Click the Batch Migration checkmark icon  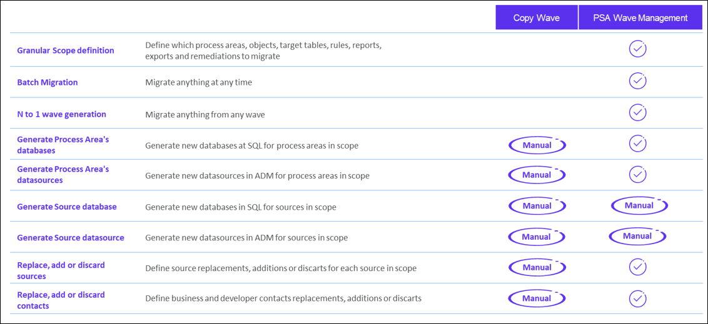pyautogui.click(x=637, y=81)
